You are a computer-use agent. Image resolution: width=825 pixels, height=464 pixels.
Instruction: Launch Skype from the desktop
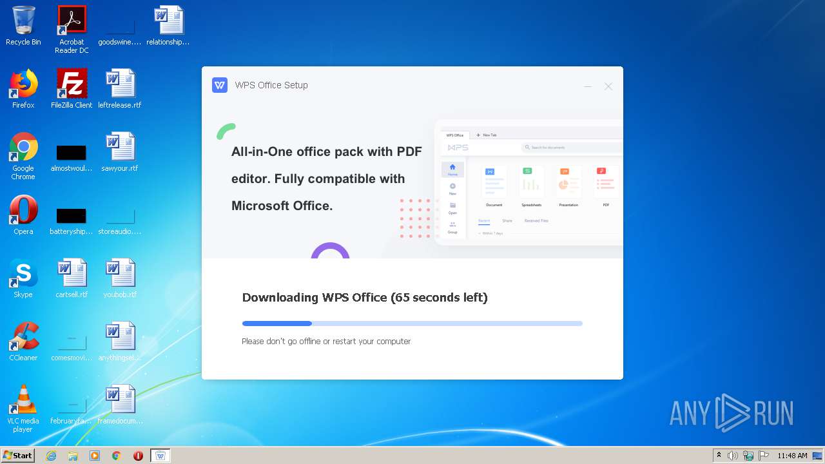click(23, 278)
